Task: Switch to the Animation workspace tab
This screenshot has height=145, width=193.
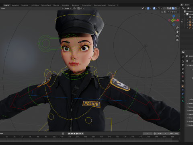Action: (66, 5)
